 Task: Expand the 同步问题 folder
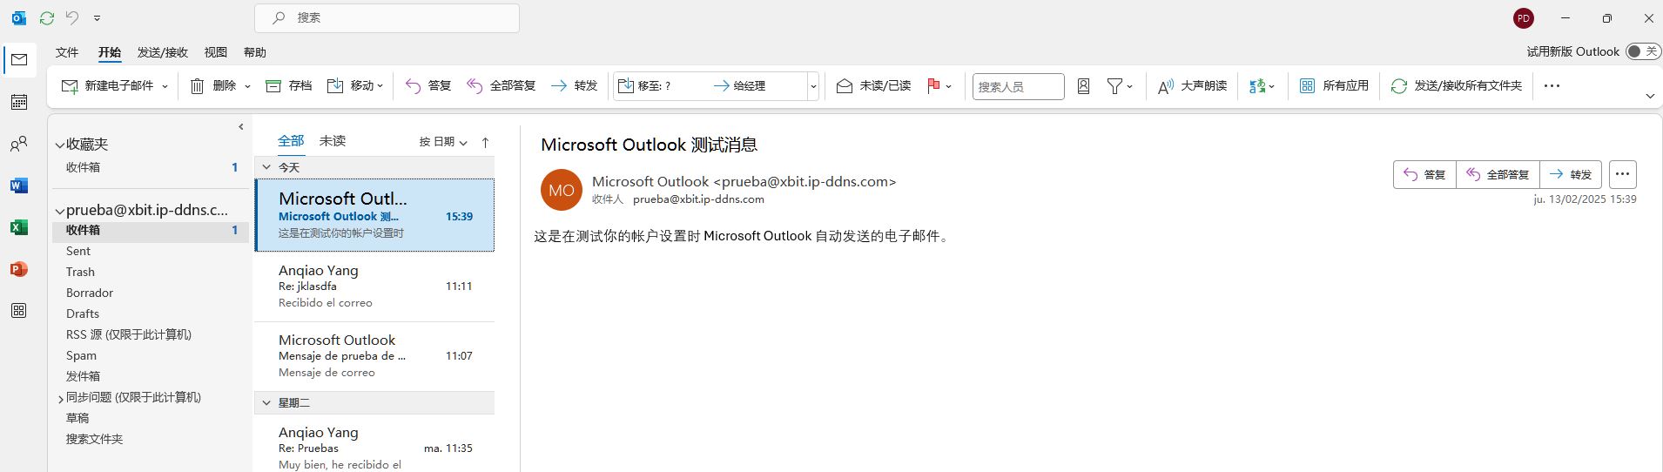(60, 399)
